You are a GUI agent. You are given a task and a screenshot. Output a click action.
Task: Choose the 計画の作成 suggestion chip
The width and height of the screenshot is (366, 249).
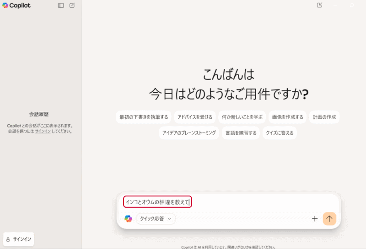[324, 117]
